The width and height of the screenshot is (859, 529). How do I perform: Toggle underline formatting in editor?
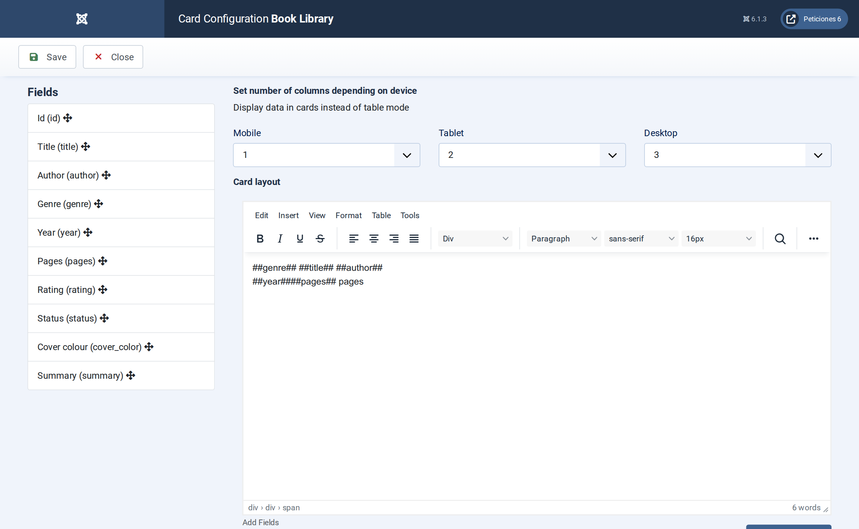pos(300,238)
